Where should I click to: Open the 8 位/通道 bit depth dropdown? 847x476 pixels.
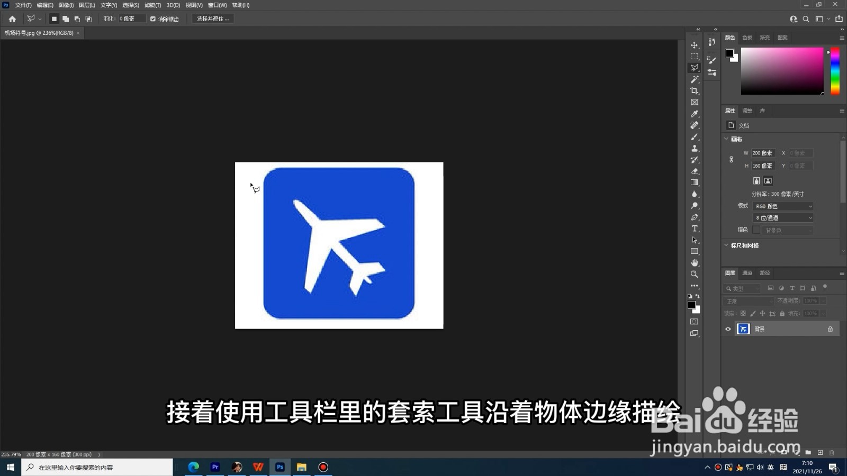(x=783, y=218)
